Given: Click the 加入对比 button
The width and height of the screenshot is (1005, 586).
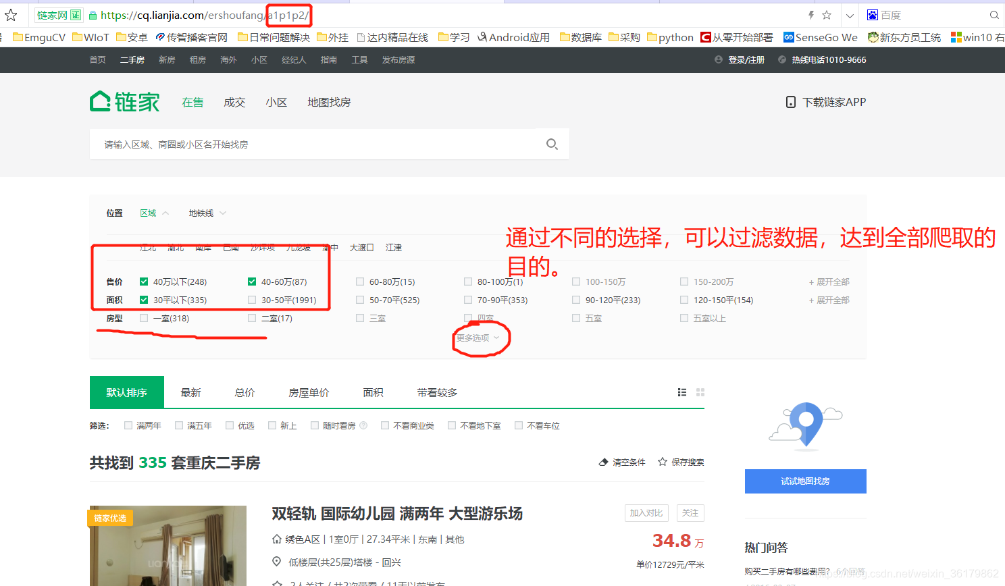Looking at the screenshot, I should 646,513.
